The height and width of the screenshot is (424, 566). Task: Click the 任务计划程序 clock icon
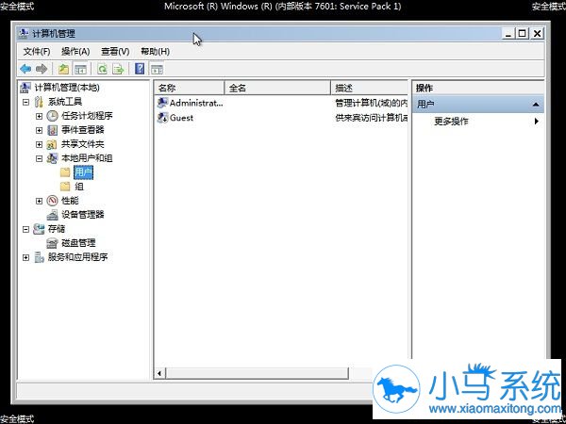pyautogui.click(x=52, y=116)
